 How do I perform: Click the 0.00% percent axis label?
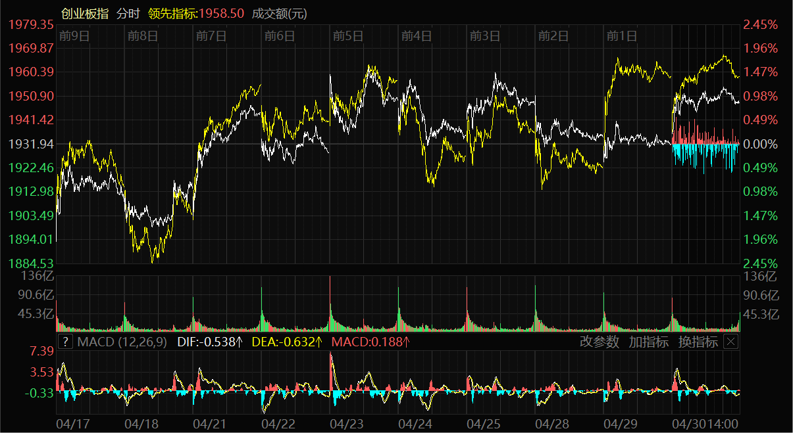coord(760,144)
